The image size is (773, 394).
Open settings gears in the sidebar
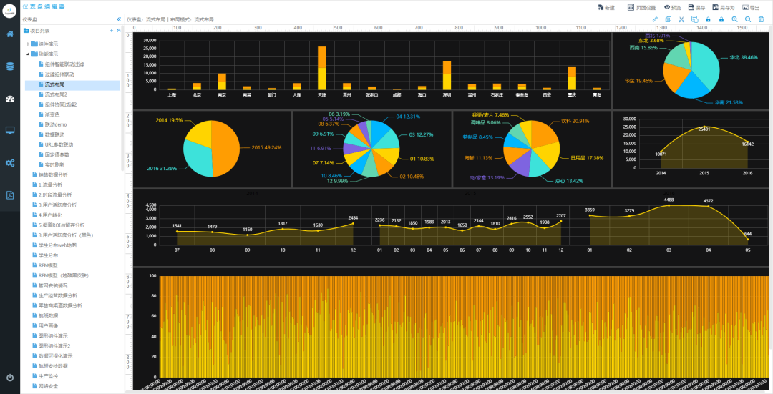pos(10,163)
